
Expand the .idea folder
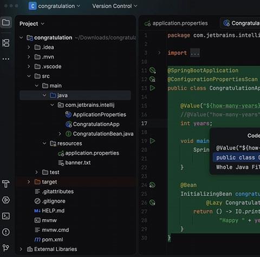(x=29, y=47)
